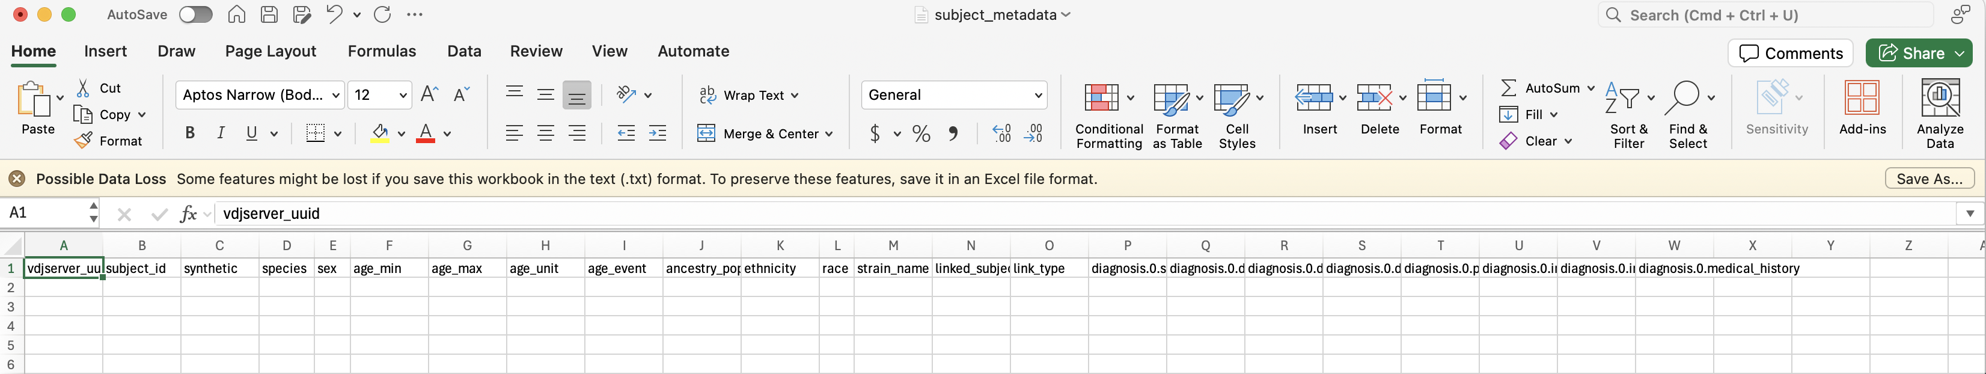This screenshot has height=374, width=1986.
Task: Click the Save floppy disk icon
Action: pos(269,14)
